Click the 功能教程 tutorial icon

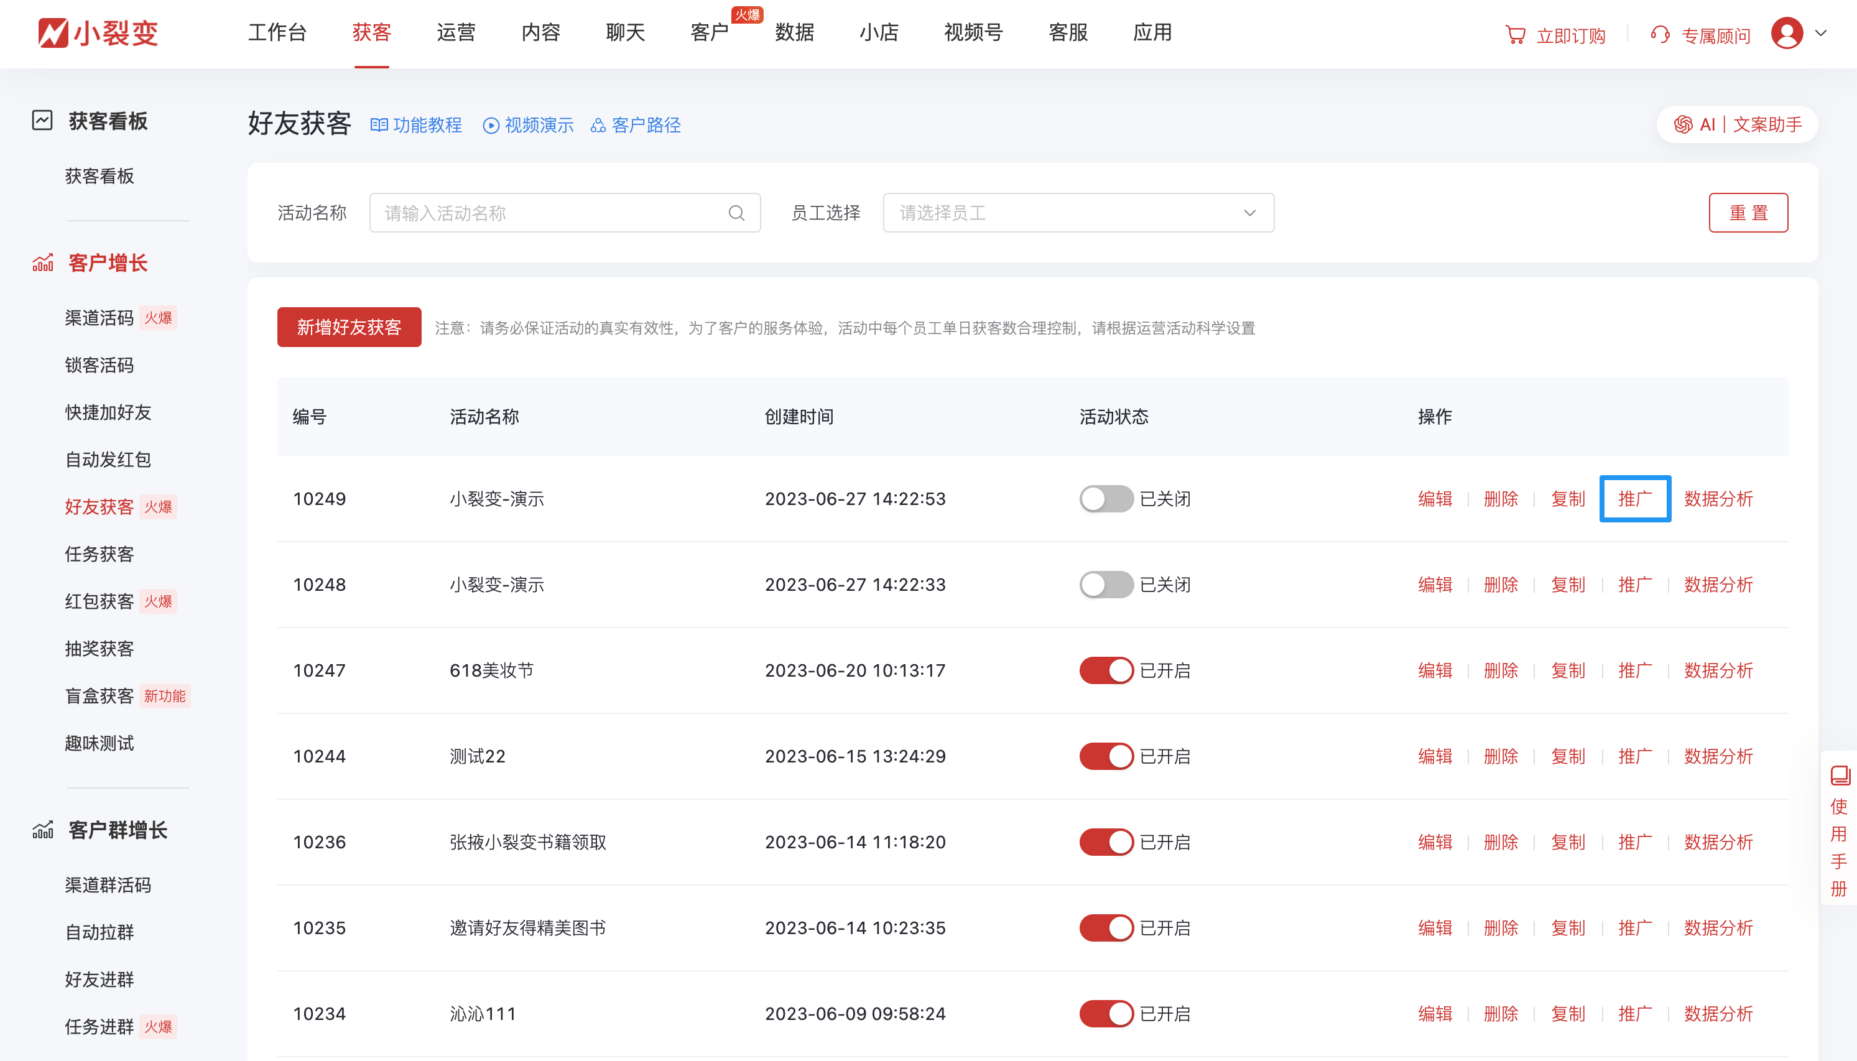(x=379, y=124)
